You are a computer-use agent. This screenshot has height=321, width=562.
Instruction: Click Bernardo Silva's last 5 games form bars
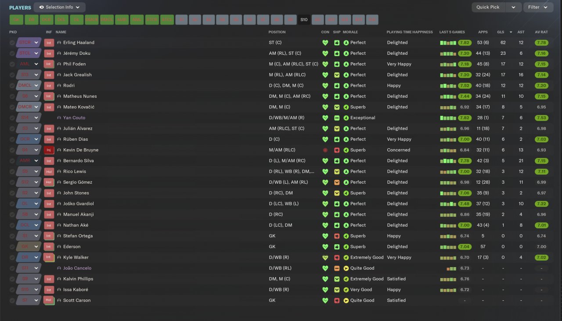point(448,161)
